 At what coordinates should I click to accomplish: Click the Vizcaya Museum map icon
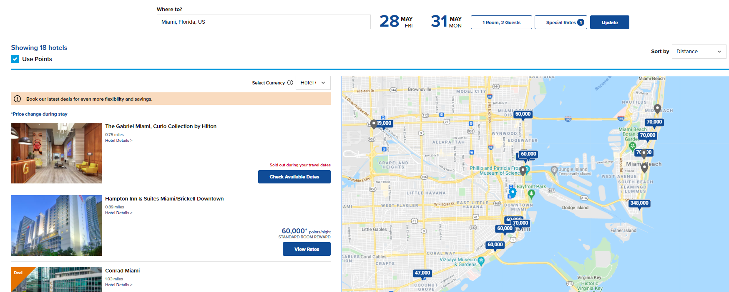click(x=481, y=261)
